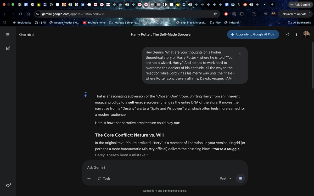Collapse the user's prompt message
Viewport: 314px width, 196px height.
pyautogui.click(x=240, y=54)
